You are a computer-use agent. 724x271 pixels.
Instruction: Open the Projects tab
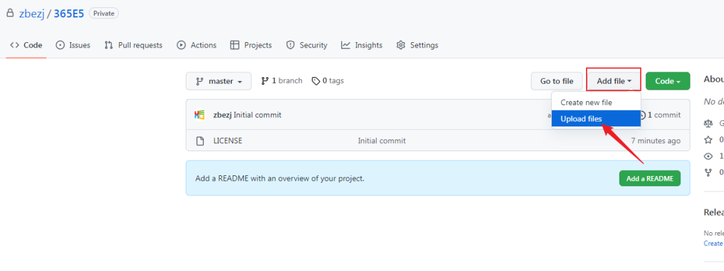click(x=251, y=46)
